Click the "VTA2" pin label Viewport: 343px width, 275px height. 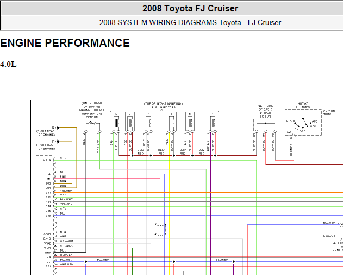pyautogui.click(x=47, y=243)
